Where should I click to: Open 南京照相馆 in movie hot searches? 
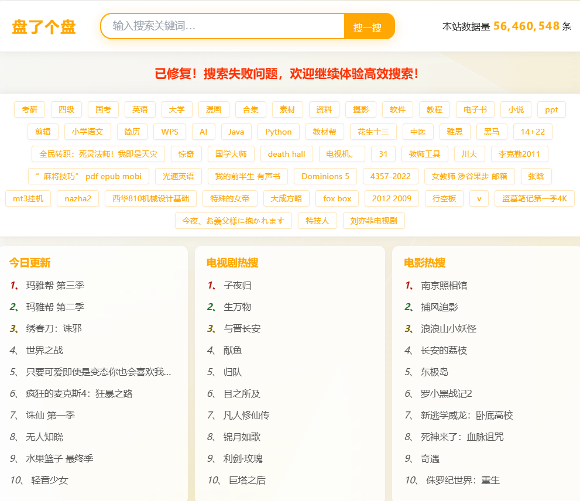444,284
